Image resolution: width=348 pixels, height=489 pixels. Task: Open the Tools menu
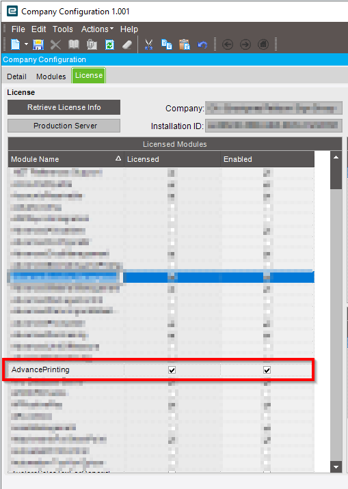(x=62, y=29)
